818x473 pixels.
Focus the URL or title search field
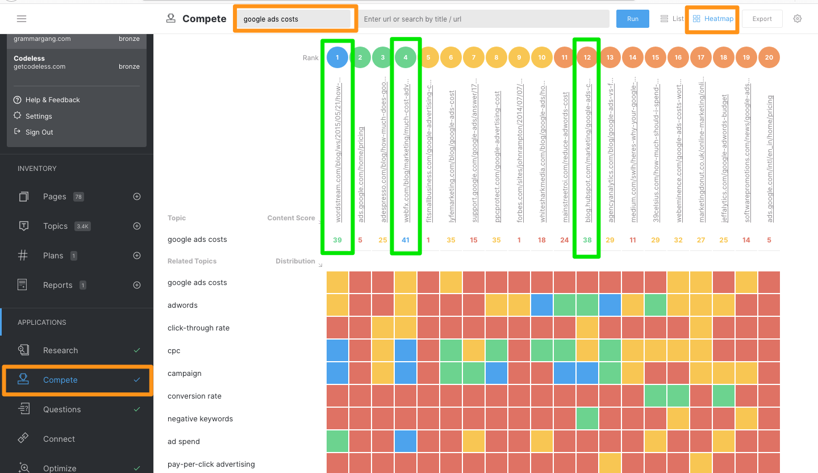[x=485, y=19]
